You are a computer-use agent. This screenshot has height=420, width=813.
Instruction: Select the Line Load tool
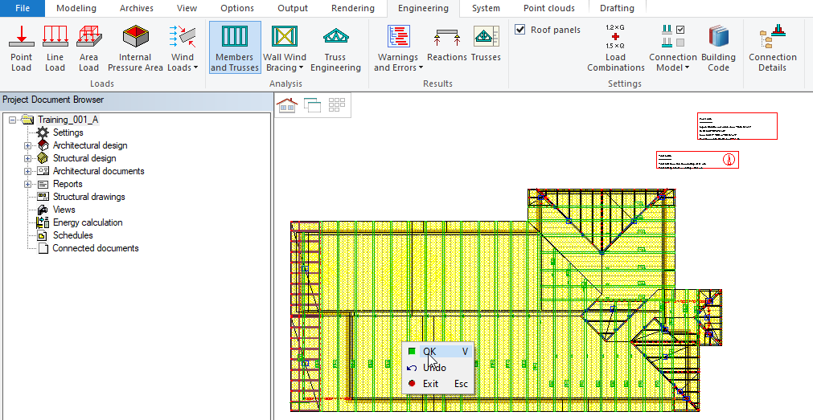coord(55,48)
